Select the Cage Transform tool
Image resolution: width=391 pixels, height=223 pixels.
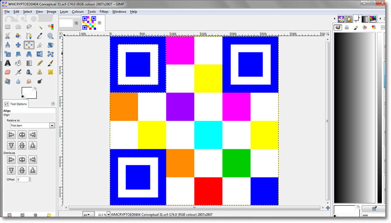[x=50, y=54]
